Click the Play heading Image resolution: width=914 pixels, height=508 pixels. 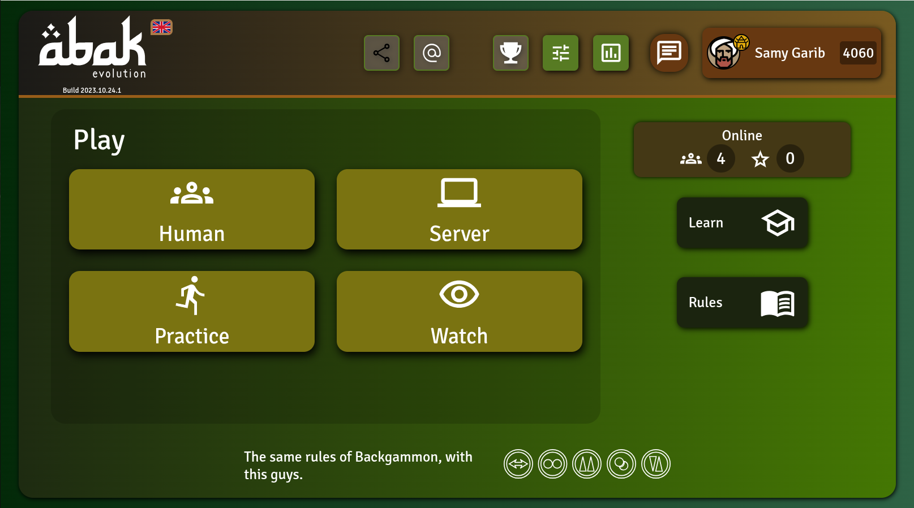(x=99, y=140)
